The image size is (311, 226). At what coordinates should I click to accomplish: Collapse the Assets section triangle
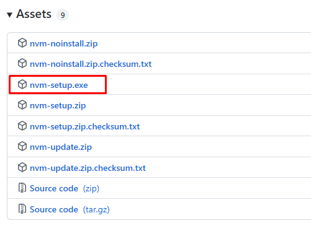[9, 15]
